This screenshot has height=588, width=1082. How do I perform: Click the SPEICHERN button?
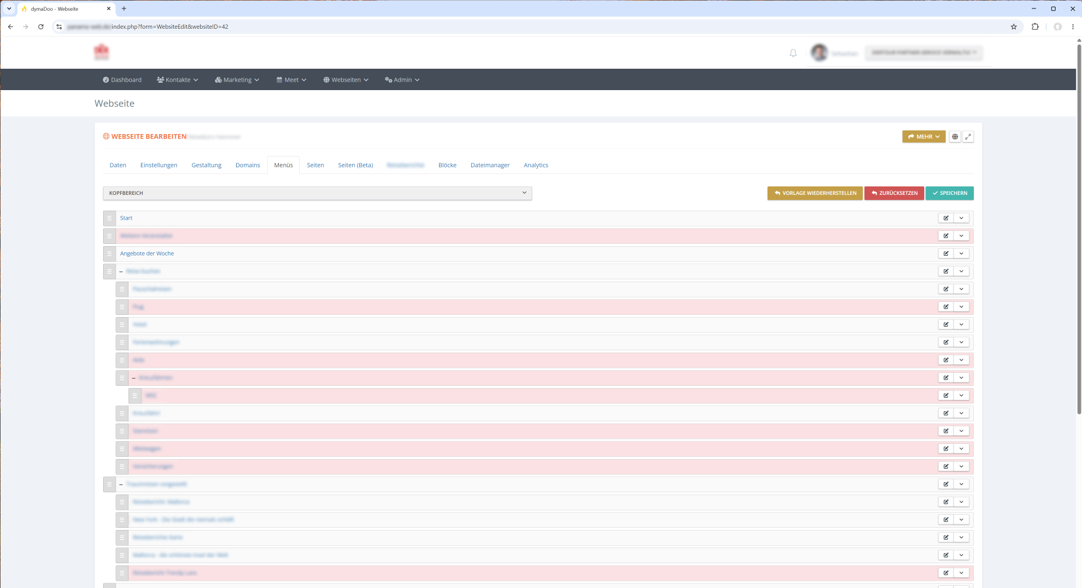950,193
